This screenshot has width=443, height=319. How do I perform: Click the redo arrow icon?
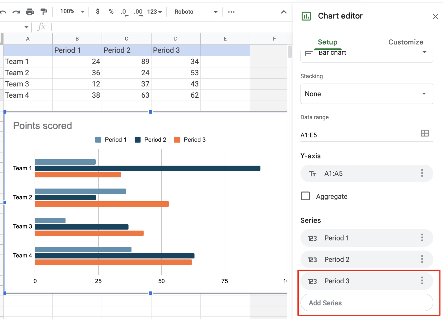[x=16, y=12]
